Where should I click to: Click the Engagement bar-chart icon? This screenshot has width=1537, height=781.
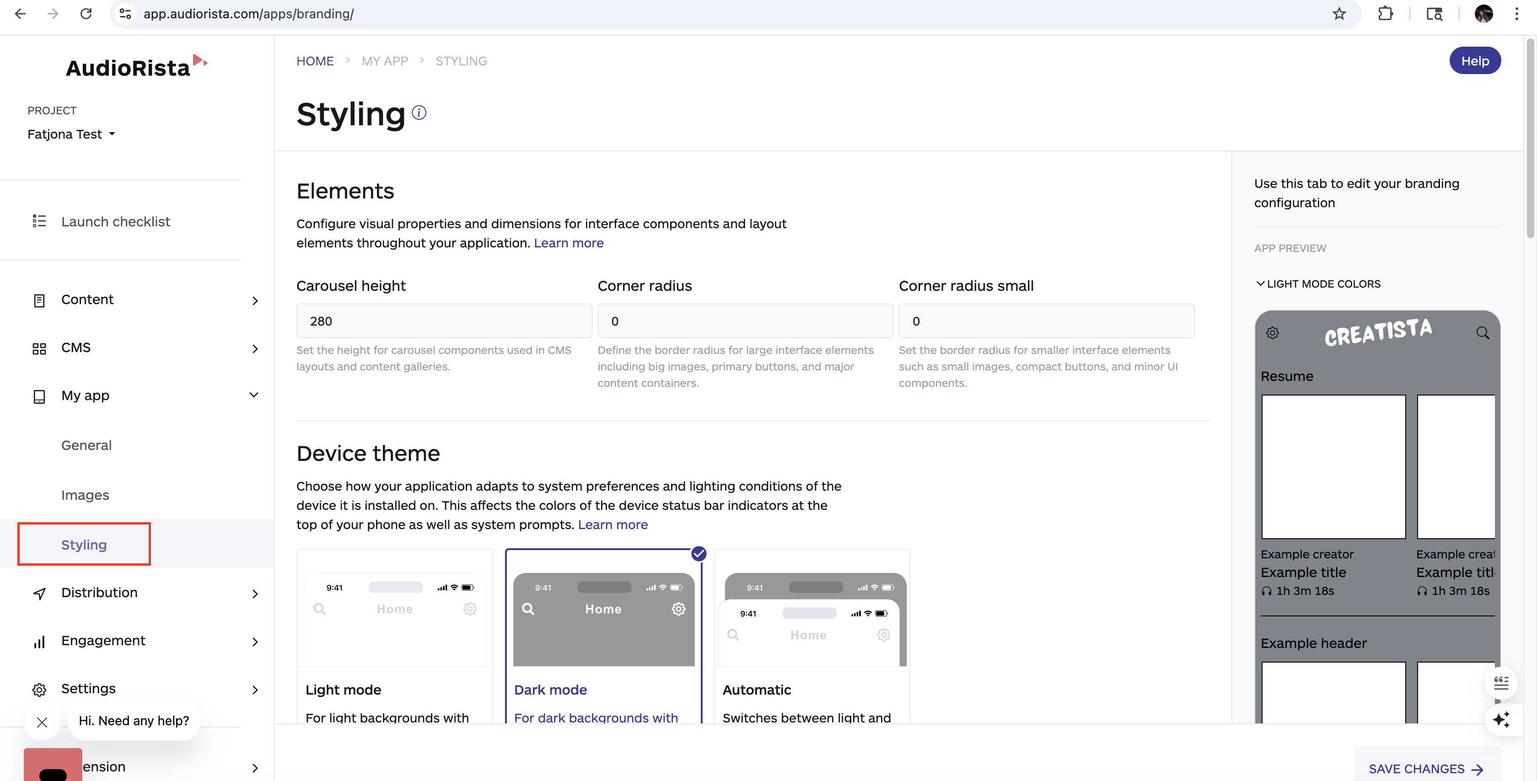(39, 641)
